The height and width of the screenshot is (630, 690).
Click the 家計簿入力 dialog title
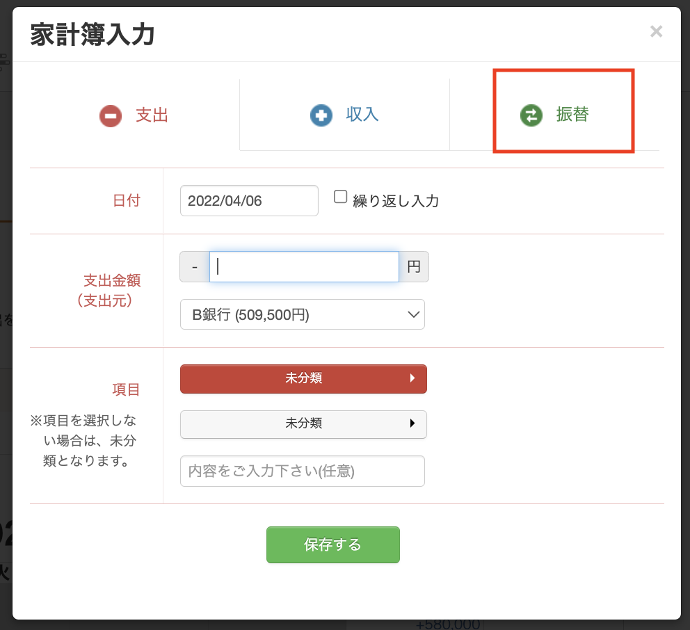tap(93, 34)
